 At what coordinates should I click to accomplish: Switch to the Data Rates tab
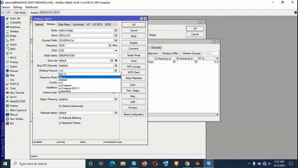(64, 25)
